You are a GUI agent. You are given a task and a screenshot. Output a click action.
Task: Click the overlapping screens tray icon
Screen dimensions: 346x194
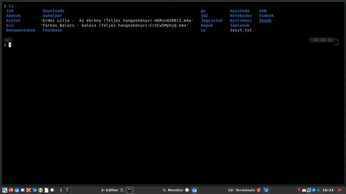(x=309, y=190)
